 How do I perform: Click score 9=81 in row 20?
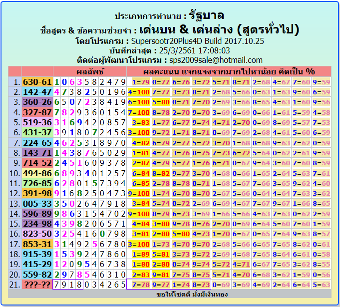161,275
